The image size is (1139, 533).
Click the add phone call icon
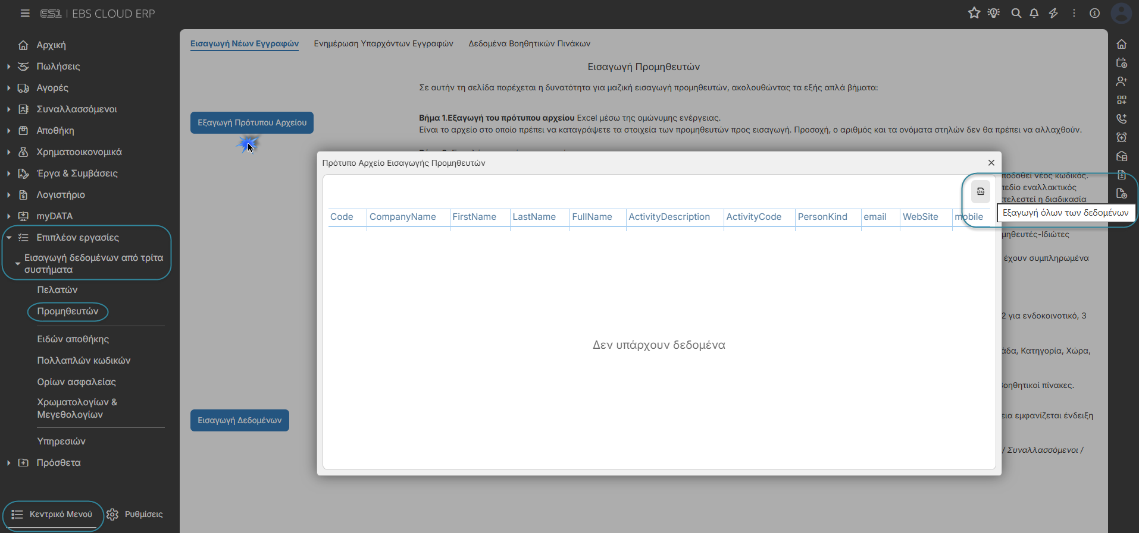click(x=1122, y=119)
